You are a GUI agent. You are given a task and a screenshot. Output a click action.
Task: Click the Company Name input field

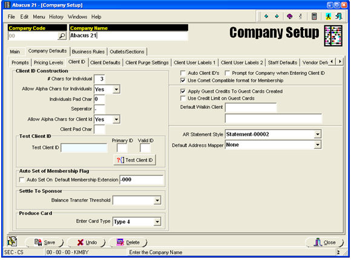pos(128,36)
